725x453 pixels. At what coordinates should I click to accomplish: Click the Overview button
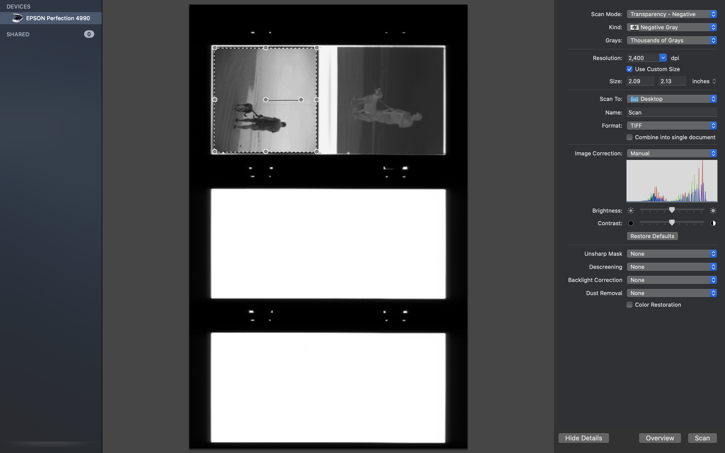pos(660,438)
